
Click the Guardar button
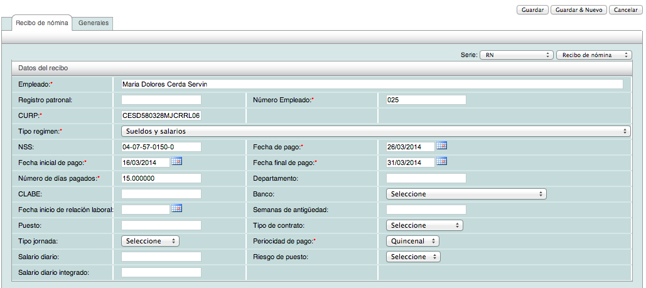pos(532,10)
